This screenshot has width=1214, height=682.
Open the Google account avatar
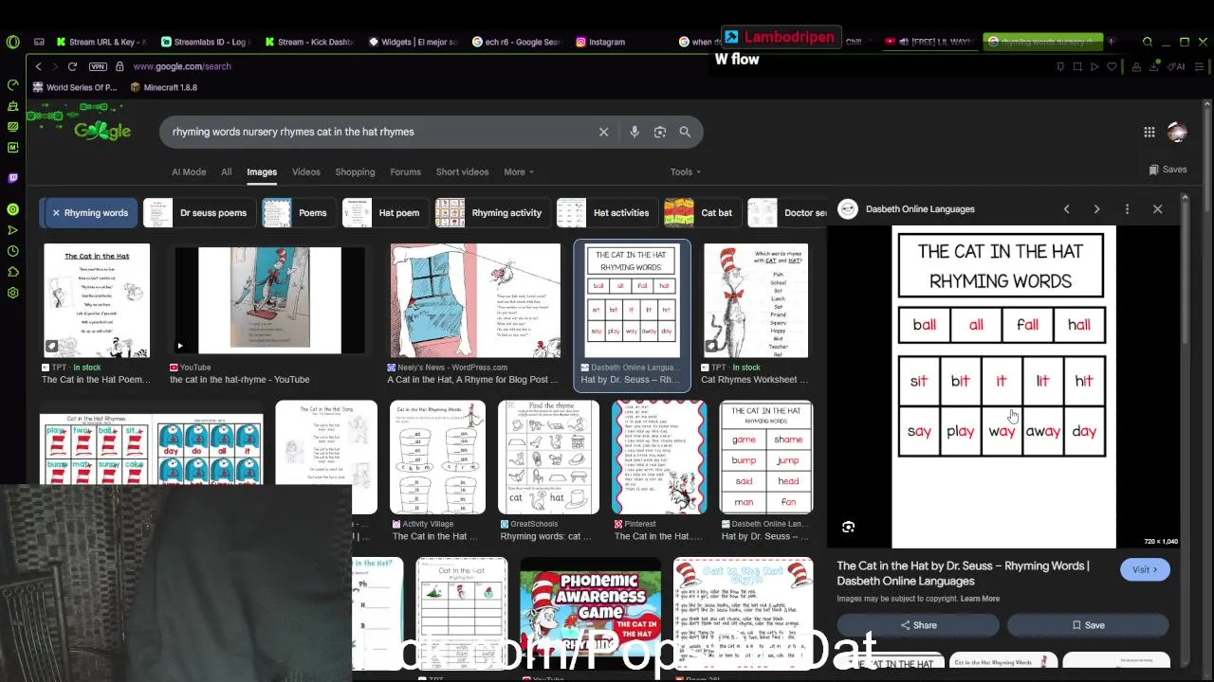tap(1177, 133)
